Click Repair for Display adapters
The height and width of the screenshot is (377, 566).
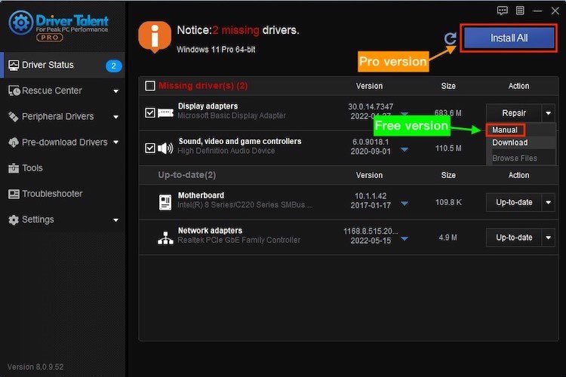pyautogui.click(x=514, y=113)
